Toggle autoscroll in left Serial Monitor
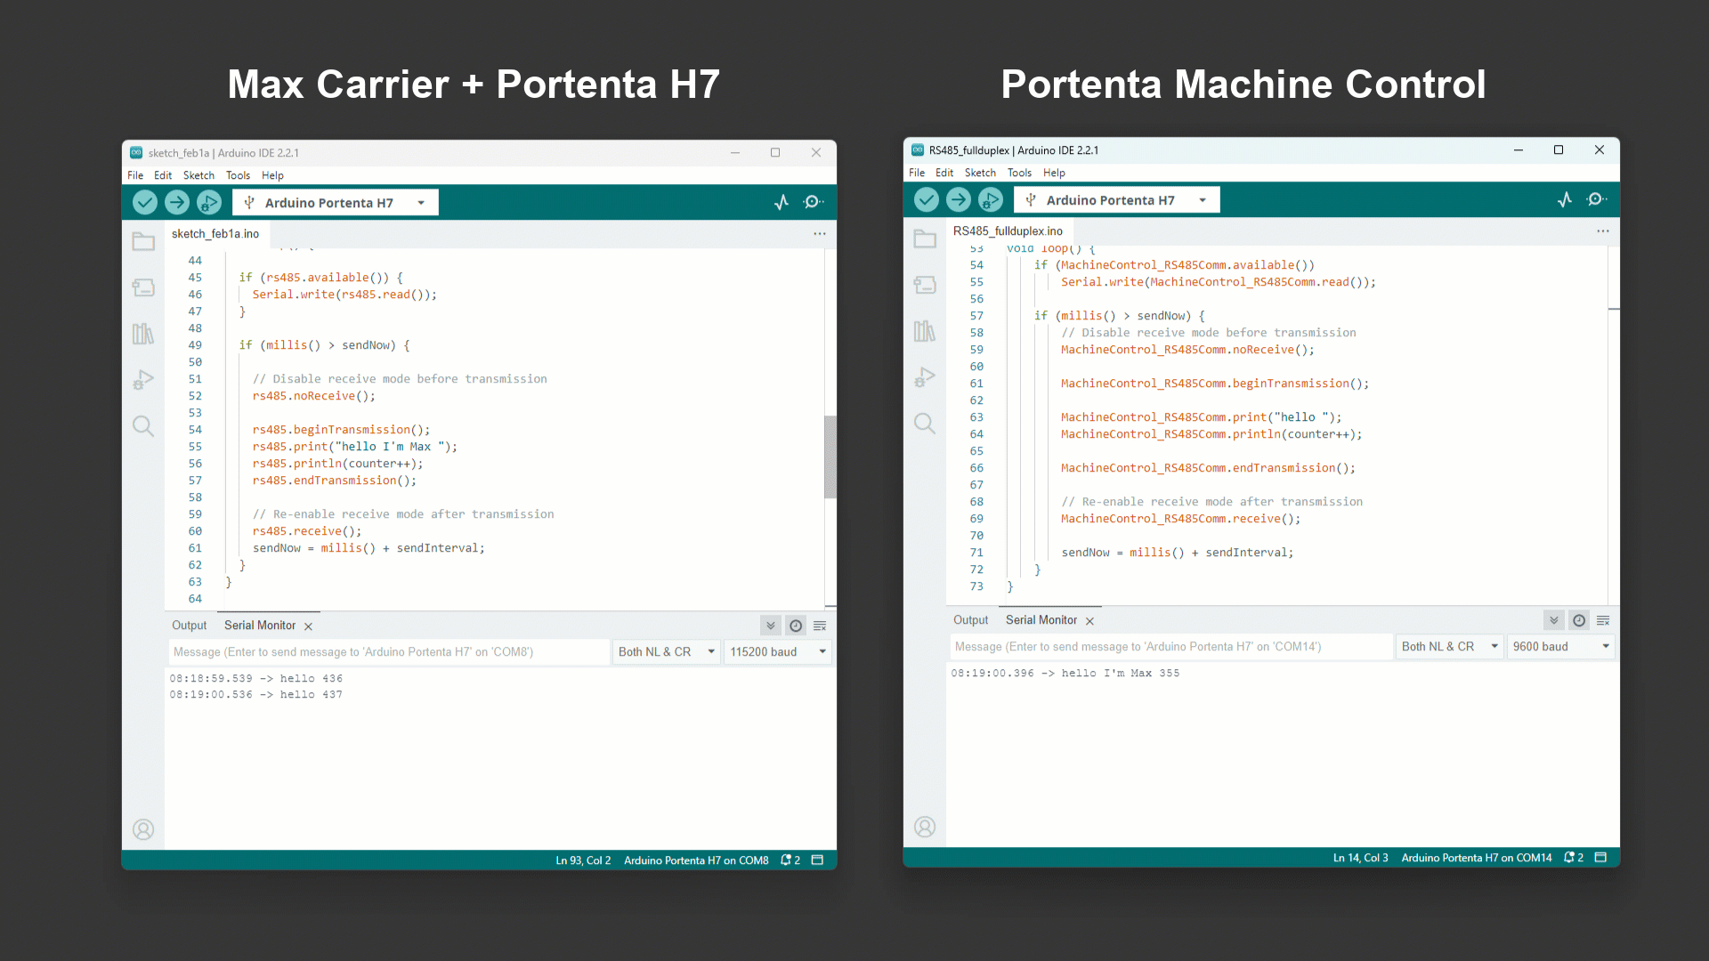 (x=771, y=626)
